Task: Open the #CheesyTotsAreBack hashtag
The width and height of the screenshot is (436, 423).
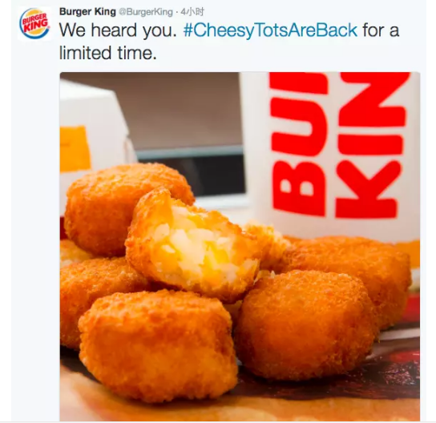Action: click(270, 30)
